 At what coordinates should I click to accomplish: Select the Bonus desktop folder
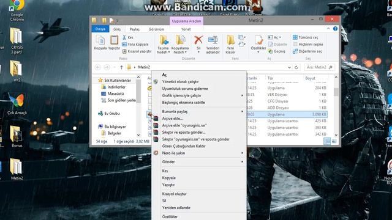[17, 136]
